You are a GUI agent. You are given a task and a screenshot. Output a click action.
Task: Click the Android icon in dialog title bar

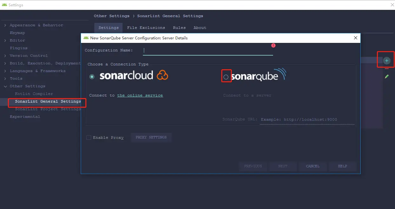point(86,38)
